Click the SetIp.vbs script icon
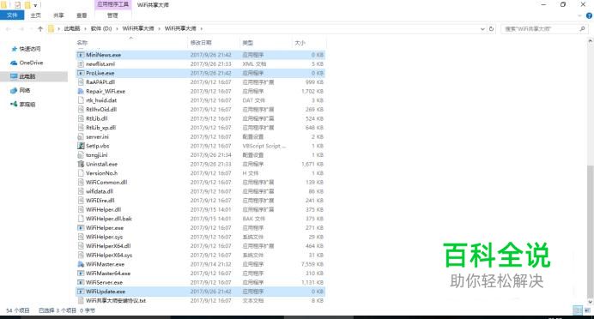The height and width of the screenshot is (319, 594). (81, 146)
